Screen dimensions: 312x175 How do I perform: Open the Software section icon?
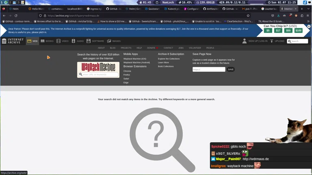pos(89,41)
